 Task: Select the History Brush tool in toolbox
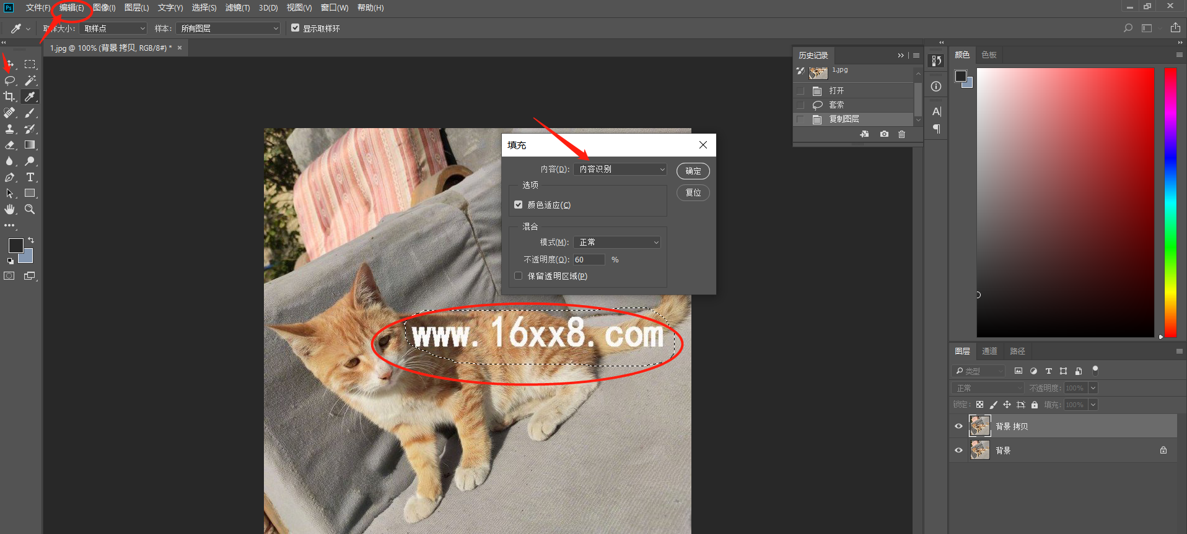click(30, 129)
